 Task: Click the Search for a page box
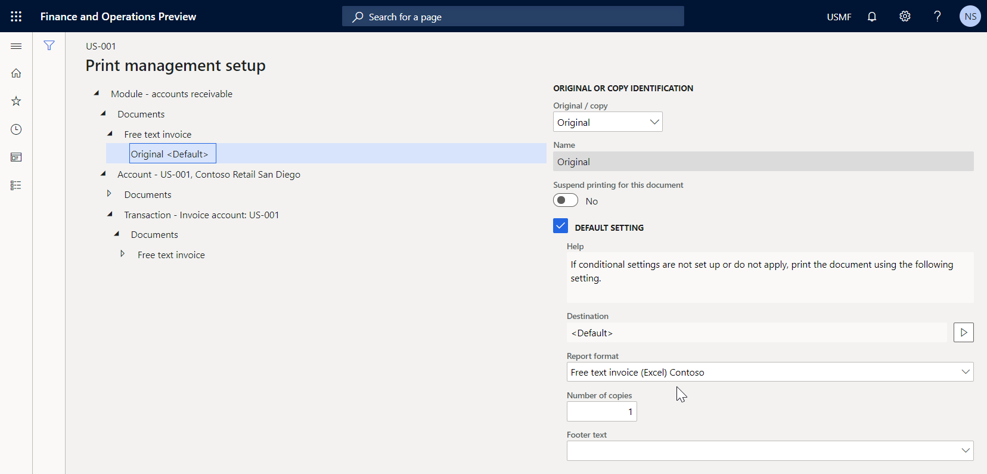tap(513, 17)
